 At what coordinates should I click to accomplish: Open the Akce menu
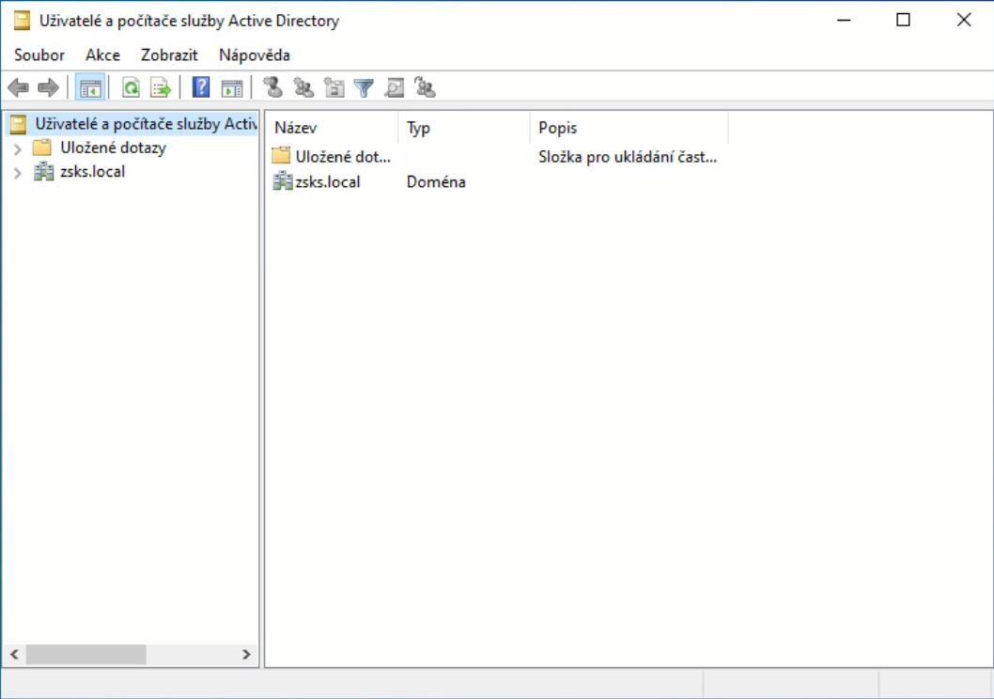102,55
